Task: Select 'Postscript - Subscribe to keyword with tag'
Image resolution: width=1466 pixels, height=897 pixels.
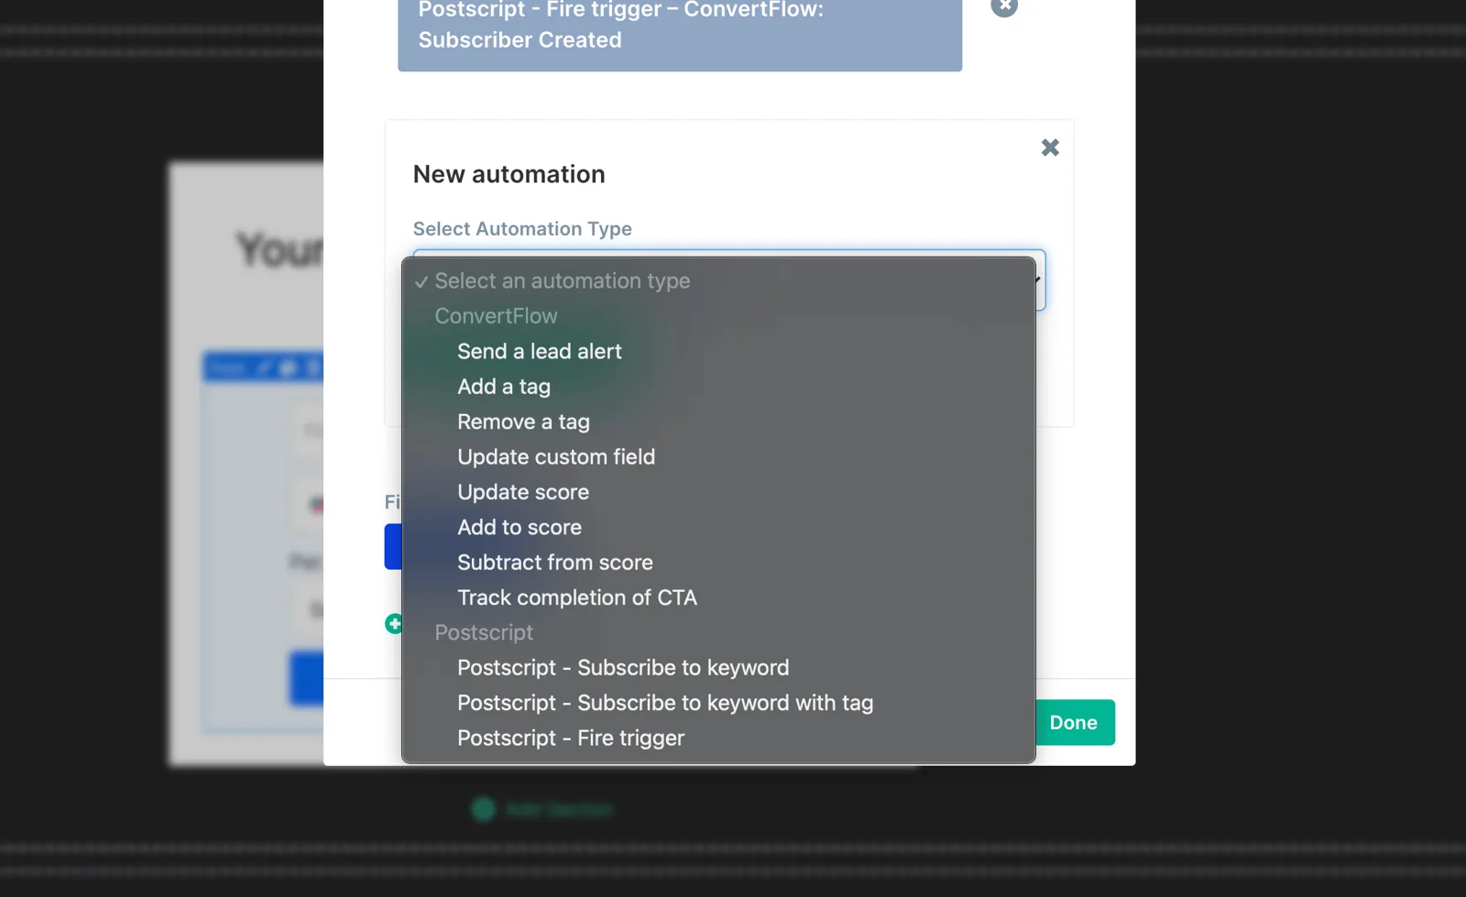Action: coord(718,703)
